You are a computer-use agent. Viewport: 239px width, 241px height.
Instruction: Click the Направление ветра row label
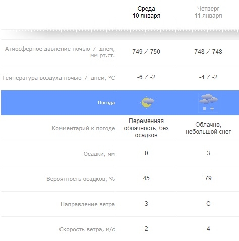88,204
